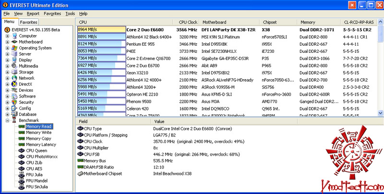Sort by the Chipset column header
The image size is (384, 194).
click(278, 22)
